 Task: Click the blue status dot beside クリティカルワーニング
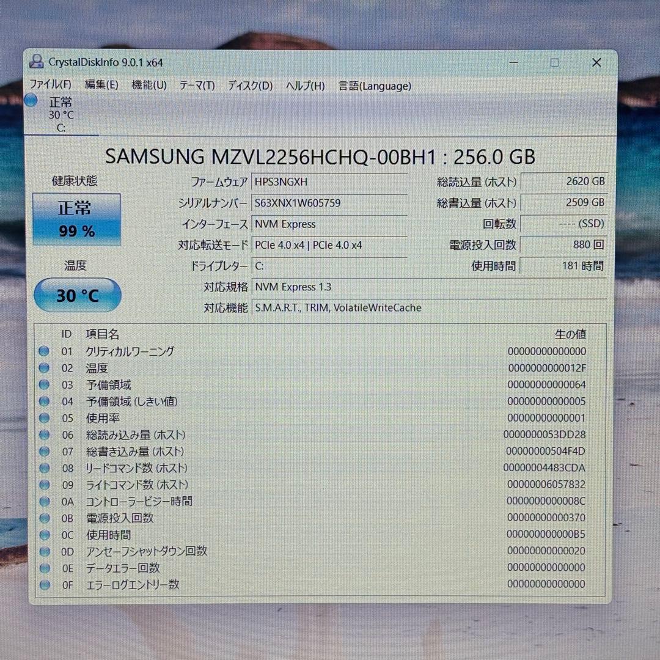coord(44,350)
